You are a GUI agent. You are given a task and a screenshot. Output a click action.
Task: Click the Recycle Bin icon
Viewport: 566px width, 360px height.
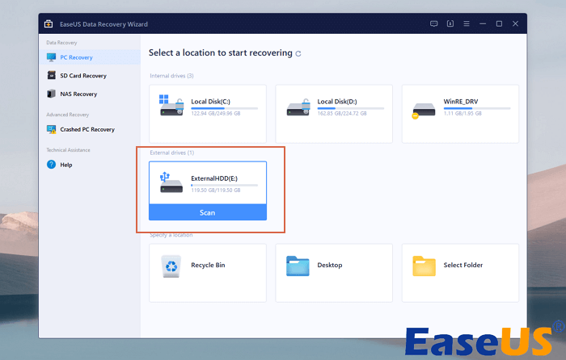[171, 266]
